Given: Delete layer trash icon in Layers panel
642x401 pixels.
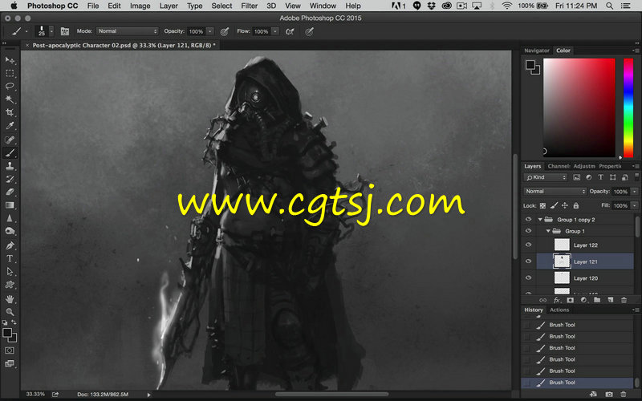Looking at the screenshot, I should (x=624, y=300).
